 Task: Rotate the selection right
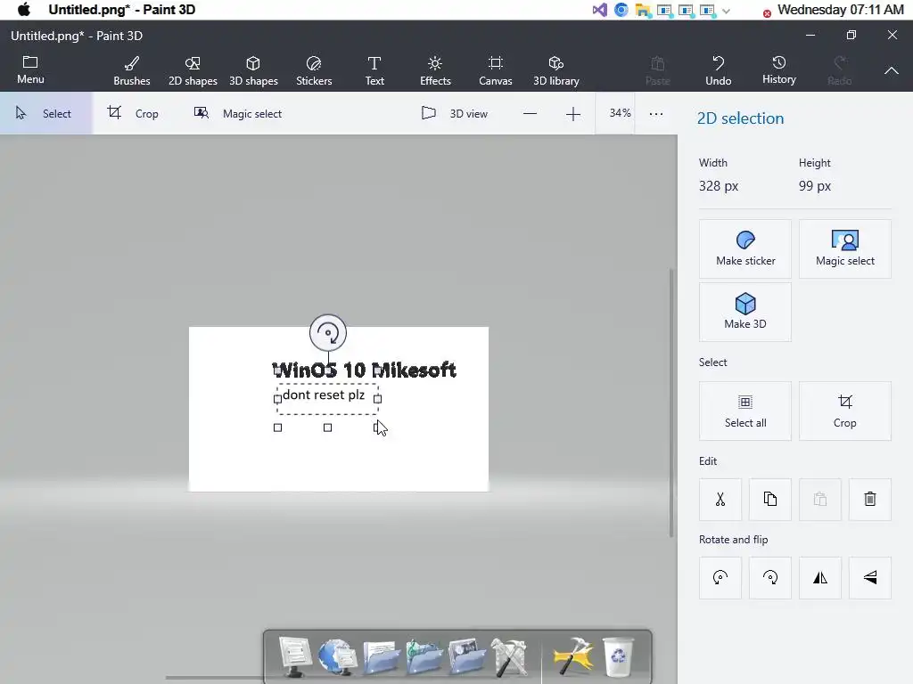click(769, 577)
